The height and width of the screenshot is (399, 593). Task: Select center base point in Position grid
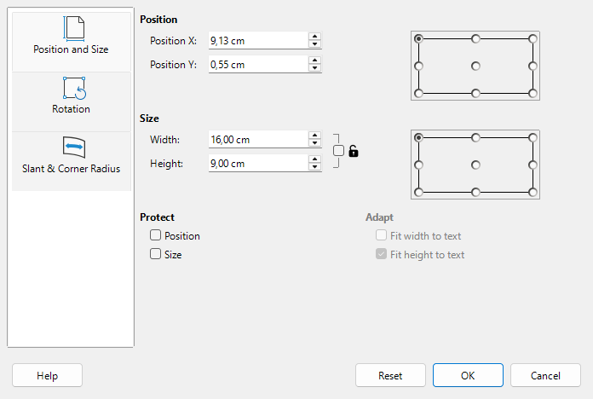[475, 66]
